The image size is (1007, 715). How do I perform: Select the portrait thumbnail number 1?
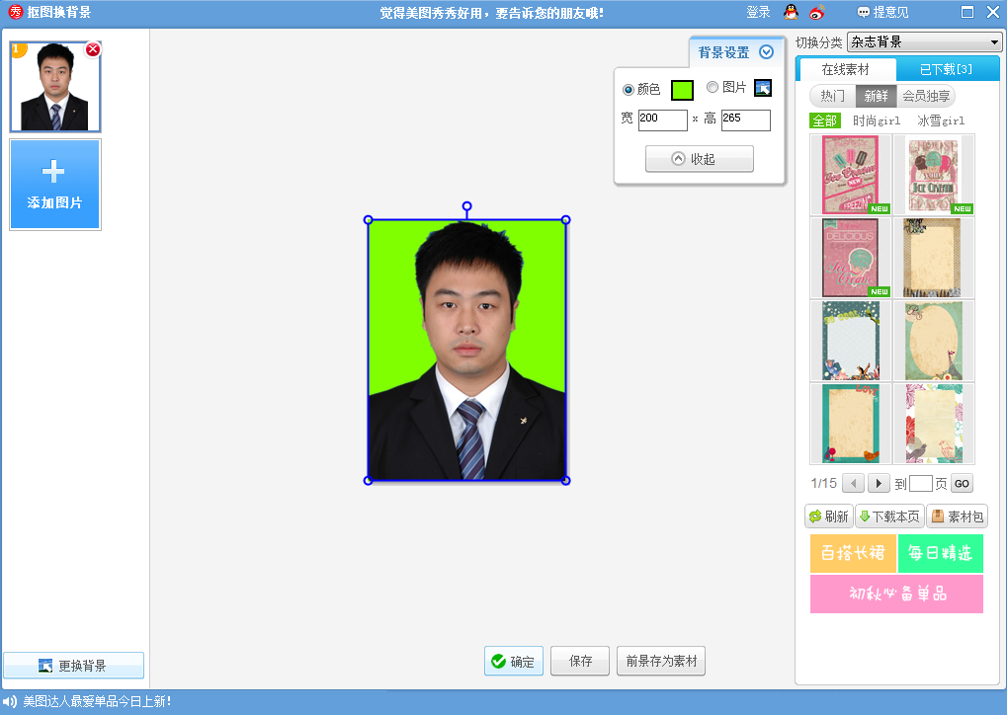(55, 87)
